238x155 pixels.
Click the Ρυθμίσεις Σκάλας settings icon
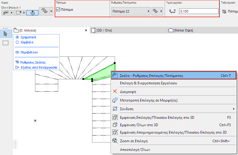tap(17, 62)
